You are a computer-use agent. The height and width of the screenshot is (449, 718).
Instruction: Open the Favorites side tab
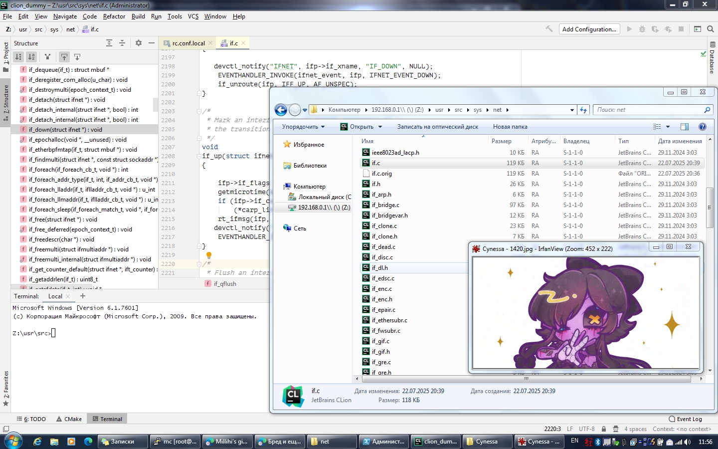5,388
